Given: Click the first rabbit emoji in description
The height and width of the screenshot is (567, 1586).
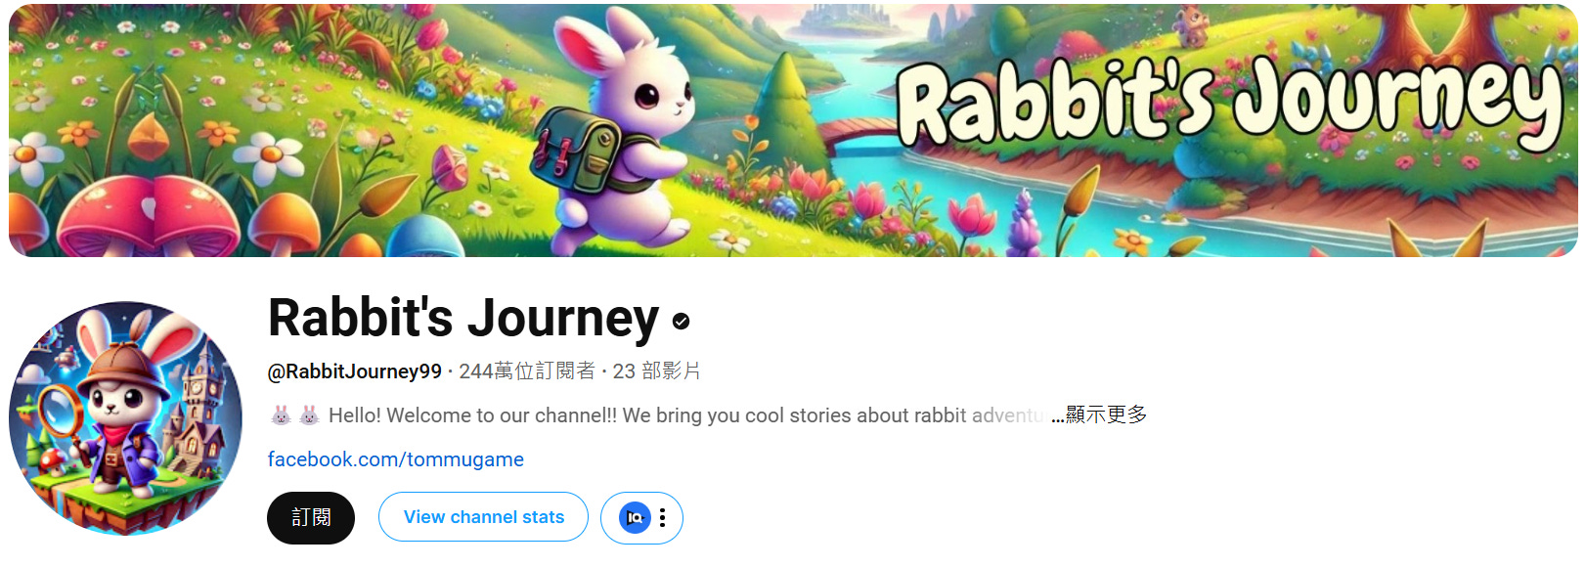Looking at the screenshot, I should pos(281,415).
